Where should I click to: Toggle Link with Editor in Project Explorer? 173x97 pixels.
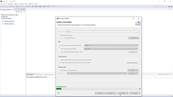click(19, 12)
